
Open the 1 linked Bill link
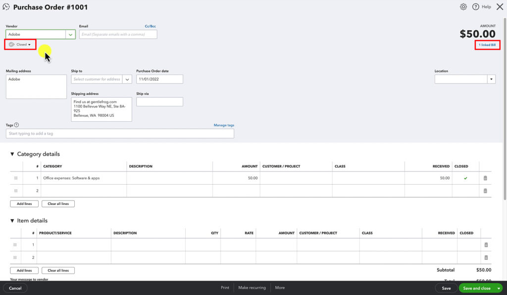point(487,45)
